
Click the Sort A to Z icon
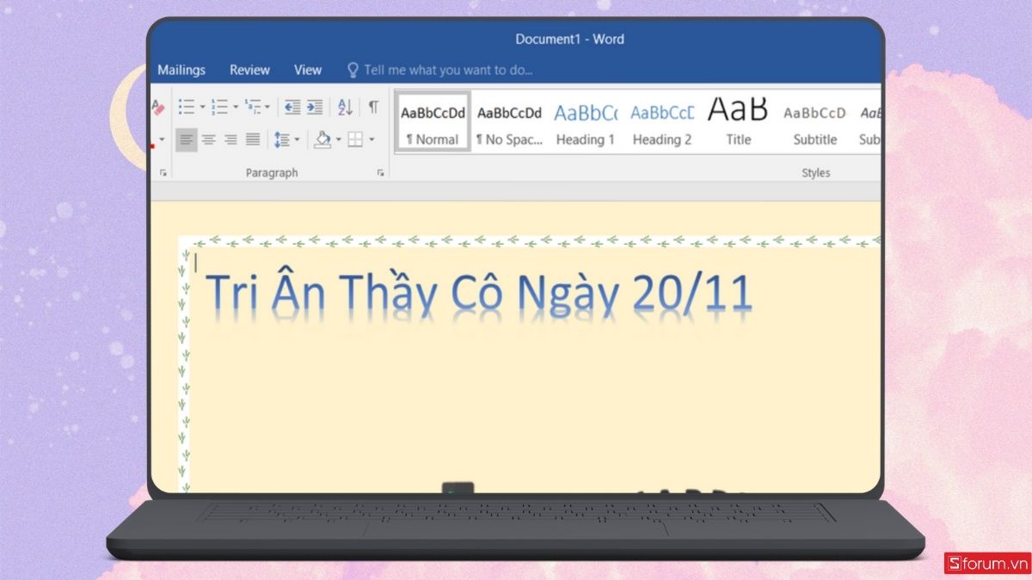[345, 107]
